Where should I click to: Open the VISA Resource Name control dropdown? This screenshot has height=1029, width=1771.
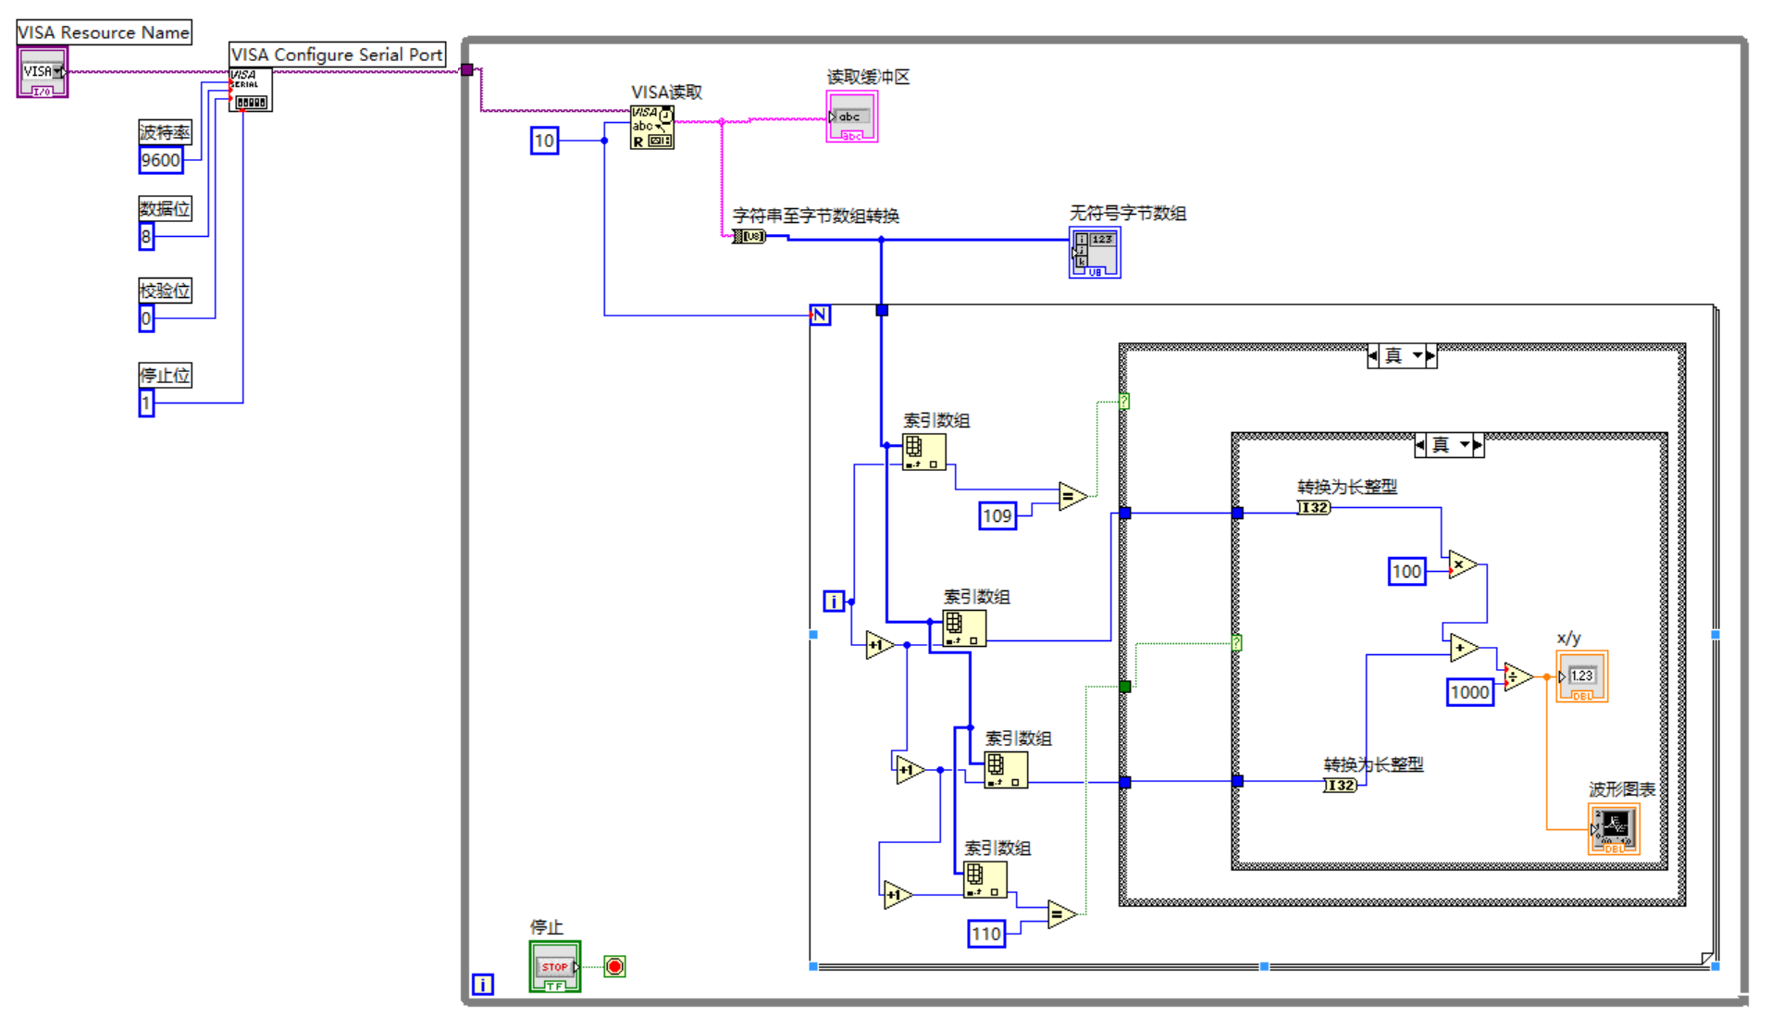[57, 71]
